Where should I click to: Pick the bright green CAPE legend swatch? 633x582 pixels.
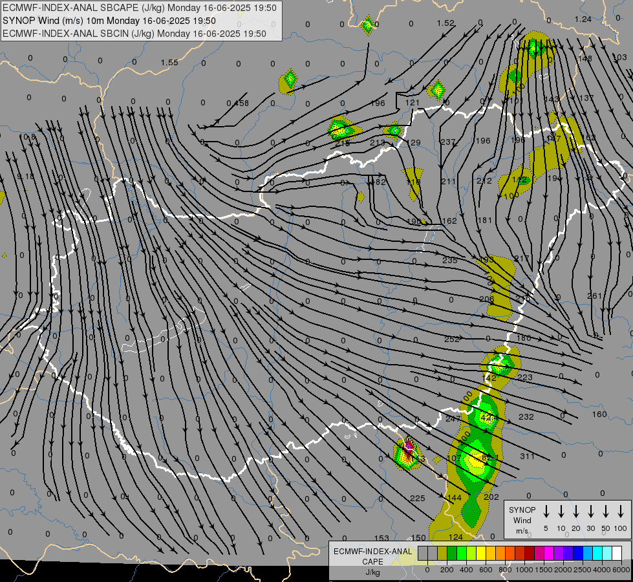tap(462, 553)
